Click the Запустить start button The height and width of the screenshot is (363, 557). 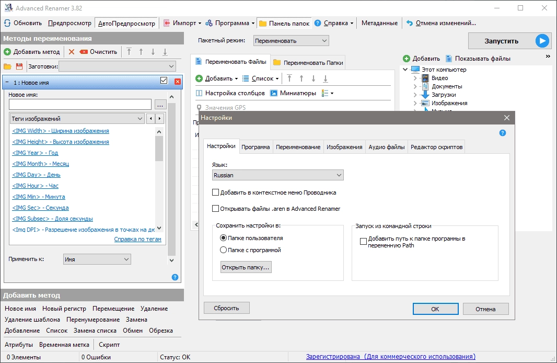pos(509,41)
